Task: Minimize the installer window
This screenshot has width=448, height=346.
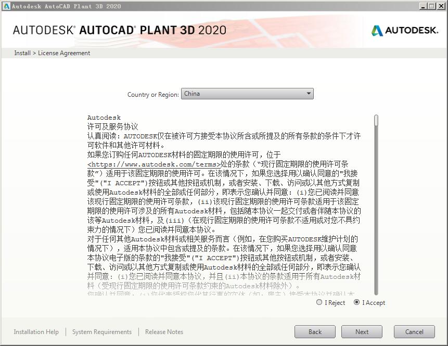Action: [423, 6]
